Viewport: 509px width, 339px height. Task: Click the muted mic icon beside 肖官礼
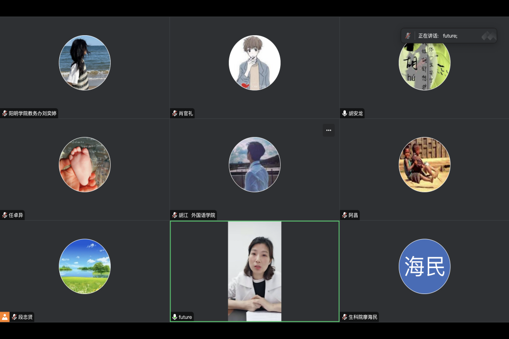coord(175,113)
